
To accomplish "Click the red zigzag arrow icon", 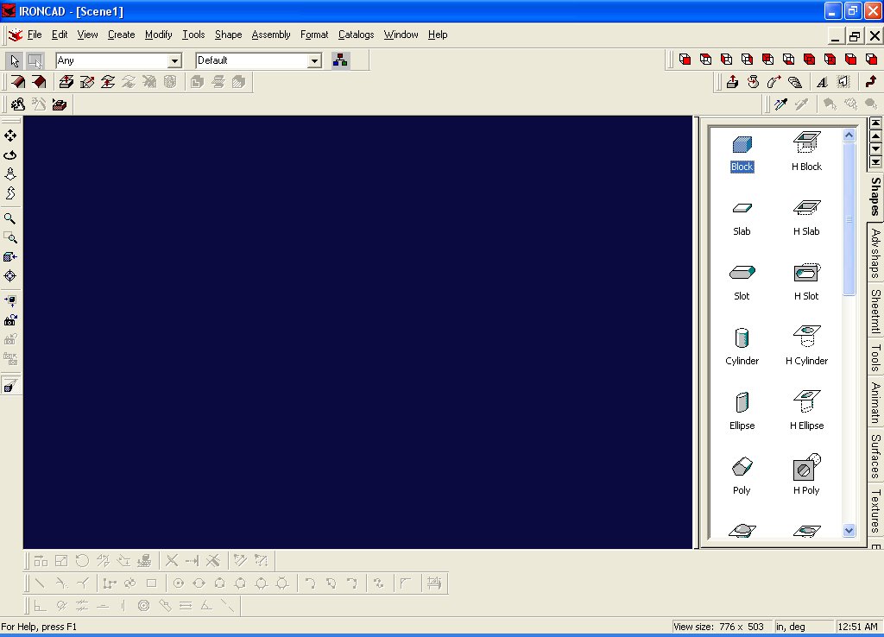I will coord(871,82).
